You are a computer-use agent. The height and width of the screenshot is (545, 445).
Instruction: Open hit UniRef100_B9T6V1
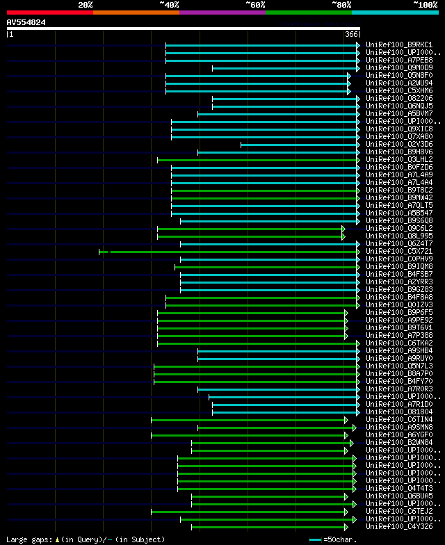(x=399, y=328)
